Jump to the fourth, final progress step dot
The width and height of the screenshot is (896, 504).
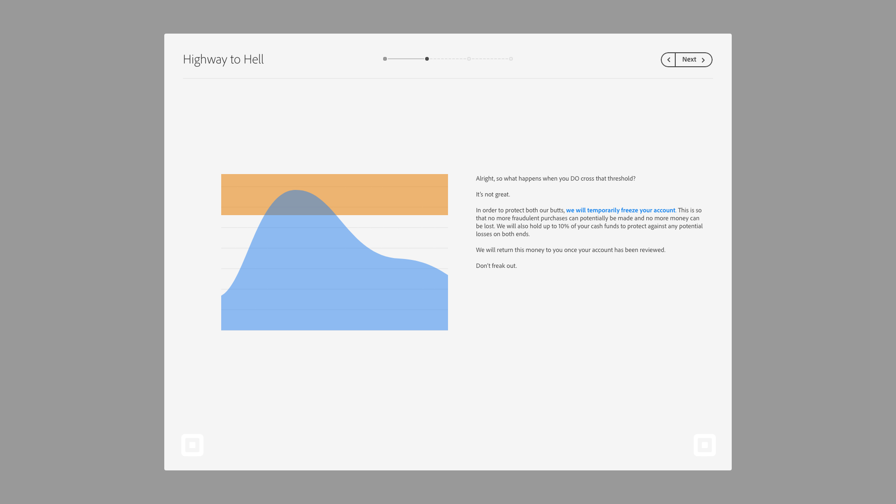(x=511, y=59)
